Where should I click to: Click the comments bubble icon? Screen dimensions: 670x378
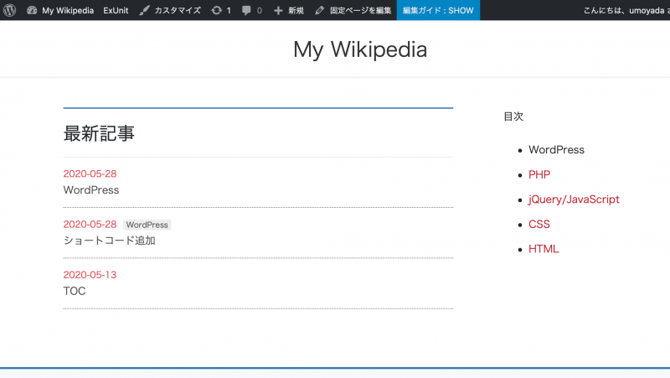247,10
